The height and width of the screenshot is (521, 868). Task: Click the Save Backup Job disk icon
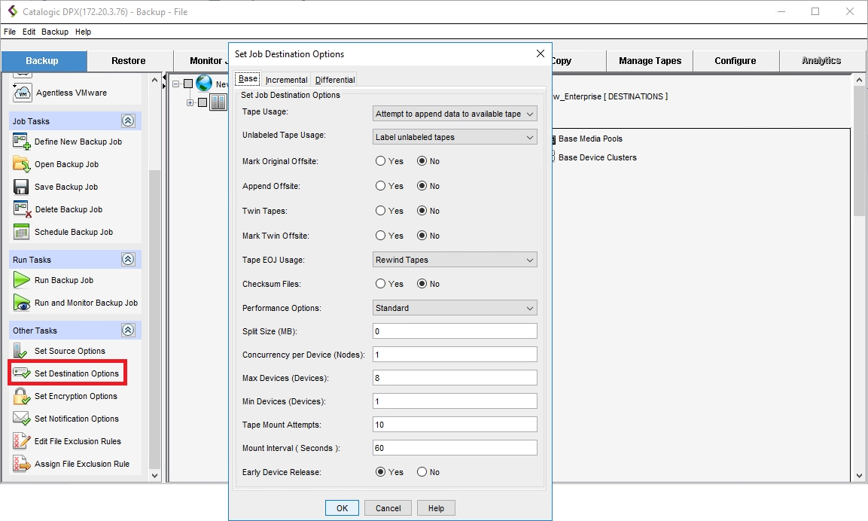tap(21, 187)
